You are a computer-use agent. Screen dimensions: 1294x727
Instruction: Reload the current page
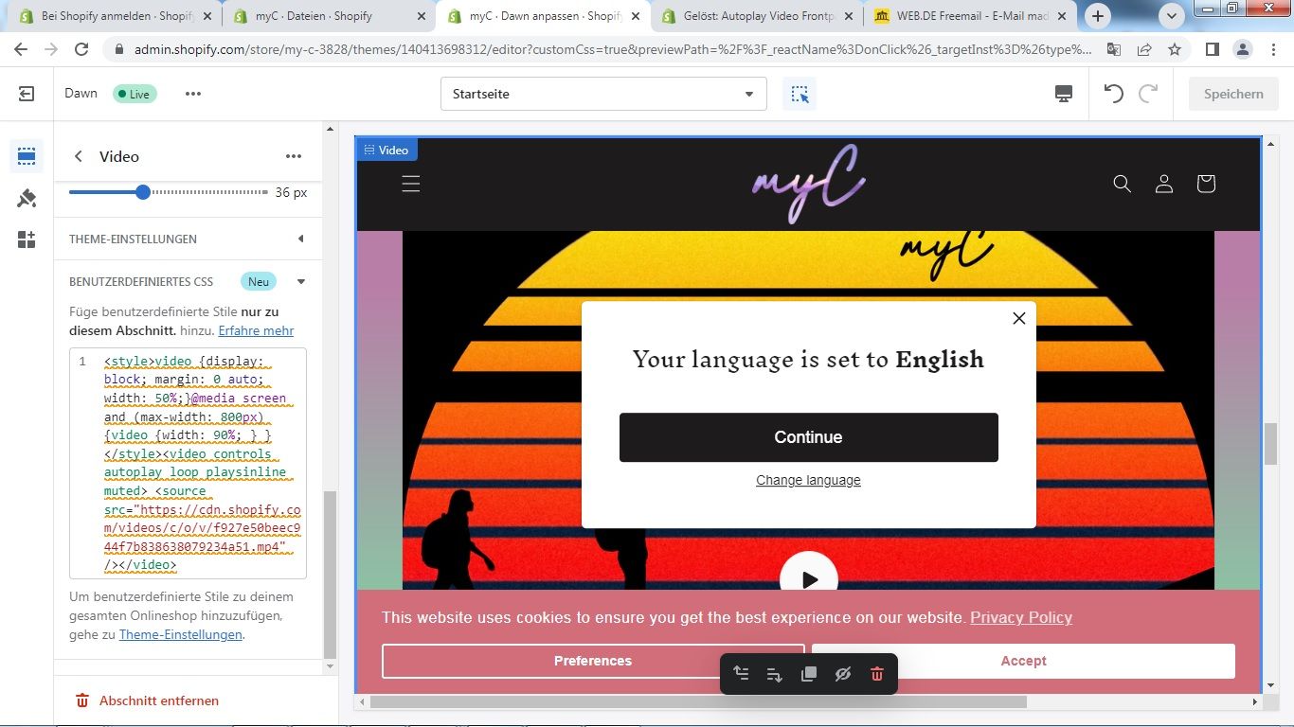[x=81, y=50]
